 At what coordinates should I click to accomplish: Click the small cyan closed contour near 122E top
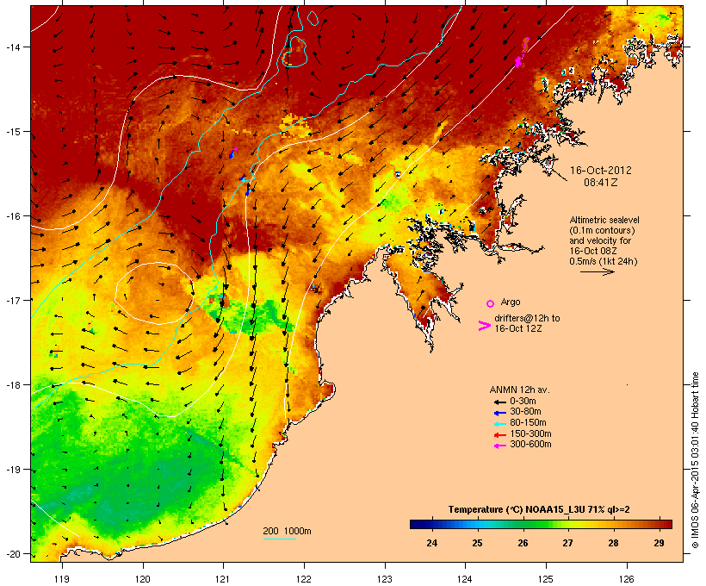point(313,17)
